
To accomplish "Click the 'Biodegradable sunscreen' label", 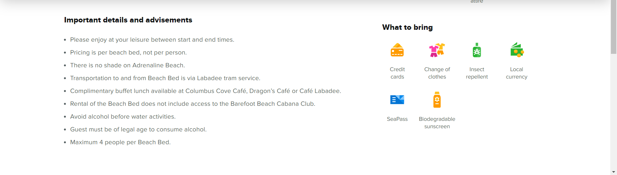I will point(437,123).
